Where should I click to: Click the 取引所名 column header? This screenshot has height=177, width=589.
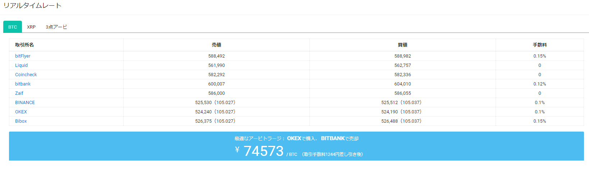point(24,45)
